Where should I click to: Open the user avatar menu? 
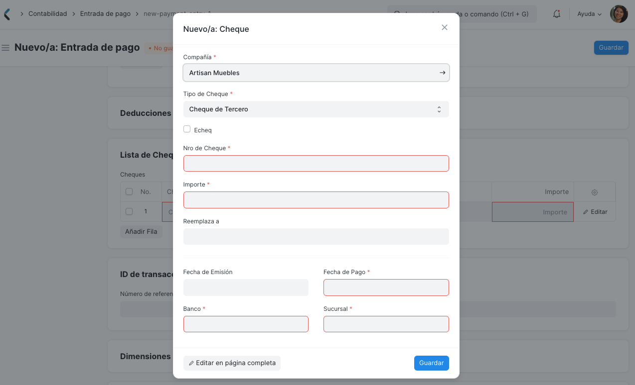(619, 14)
